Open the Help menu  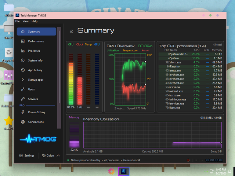pyautogui.click(x=35, y=21)
